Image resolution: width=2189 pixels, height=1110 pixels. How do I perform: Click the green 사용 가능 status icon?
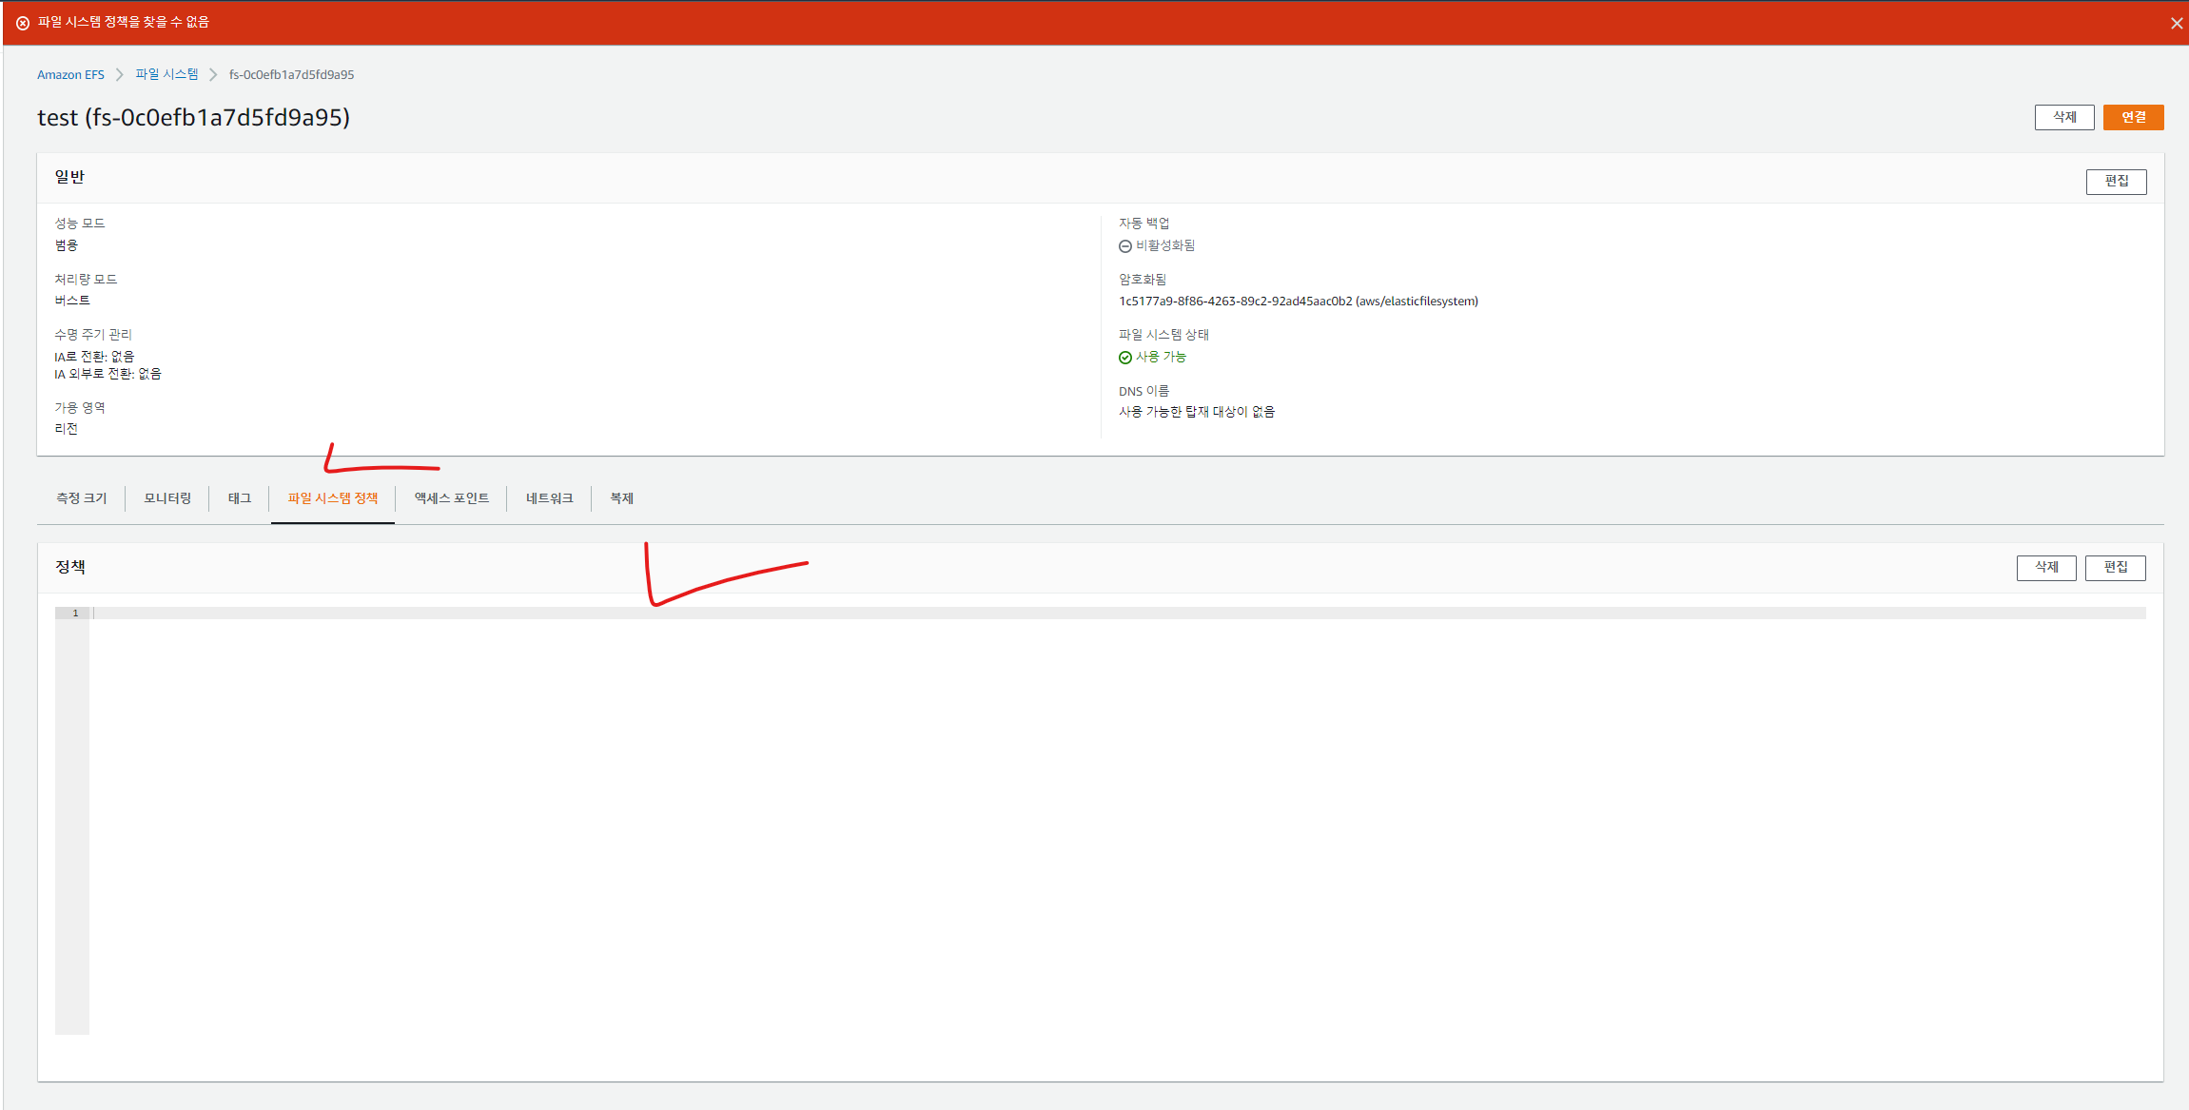1125,358
